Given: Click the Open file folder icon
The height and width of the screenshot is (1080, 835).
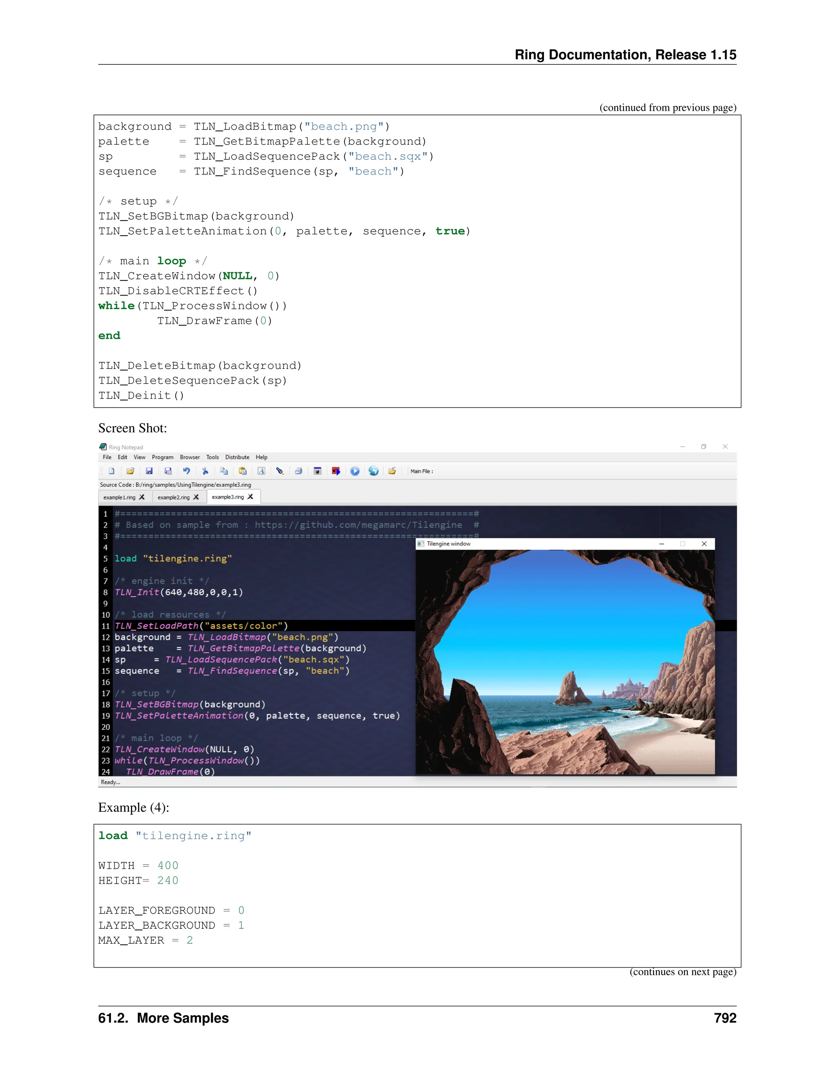Looking at the screenshot, I should click(x=130, y=471).
